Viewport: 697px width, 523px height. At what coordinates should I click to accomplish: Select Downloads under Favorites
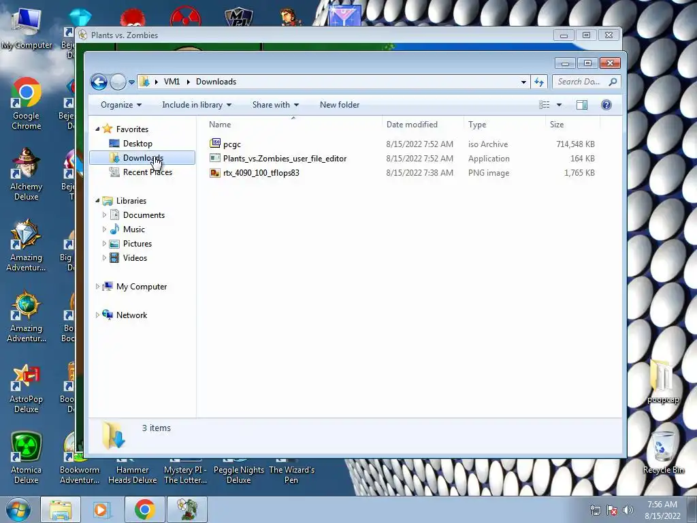142,158
